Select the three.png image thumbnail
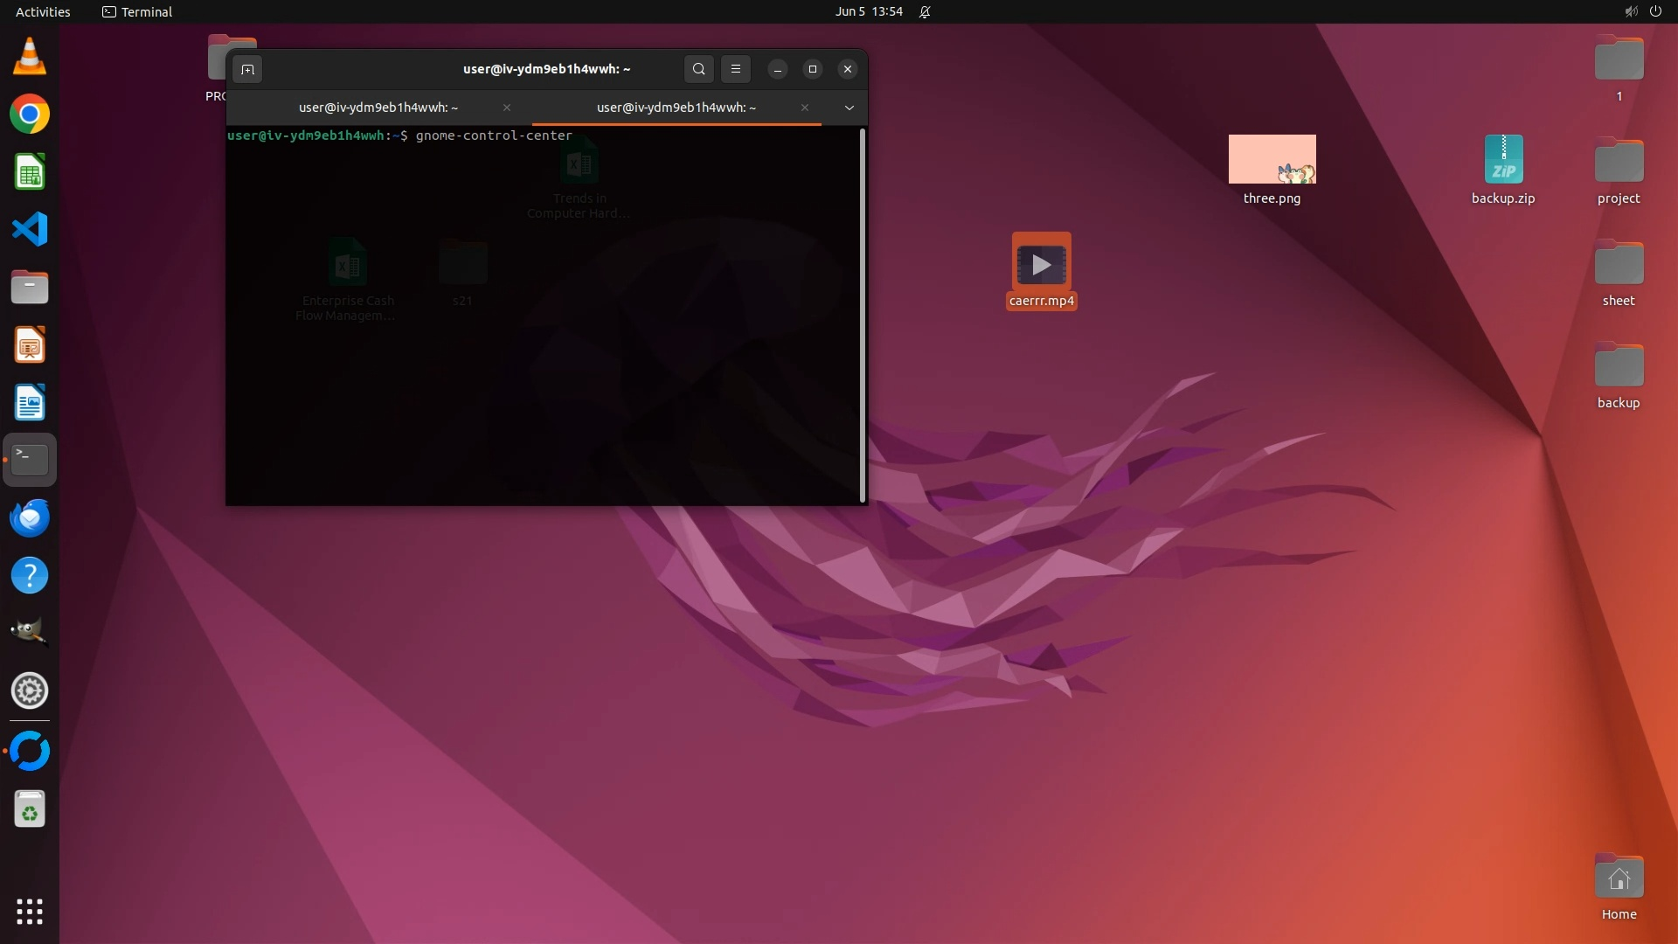 coord(1272,160)
